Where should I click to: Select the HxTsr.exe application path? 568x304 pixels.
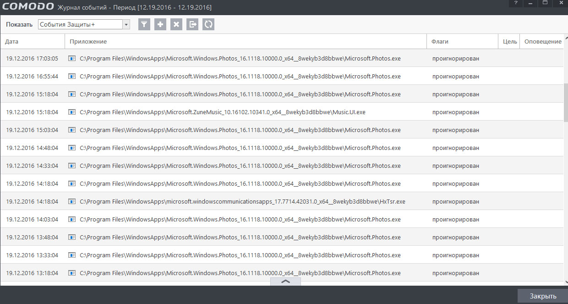click(242, 201)
